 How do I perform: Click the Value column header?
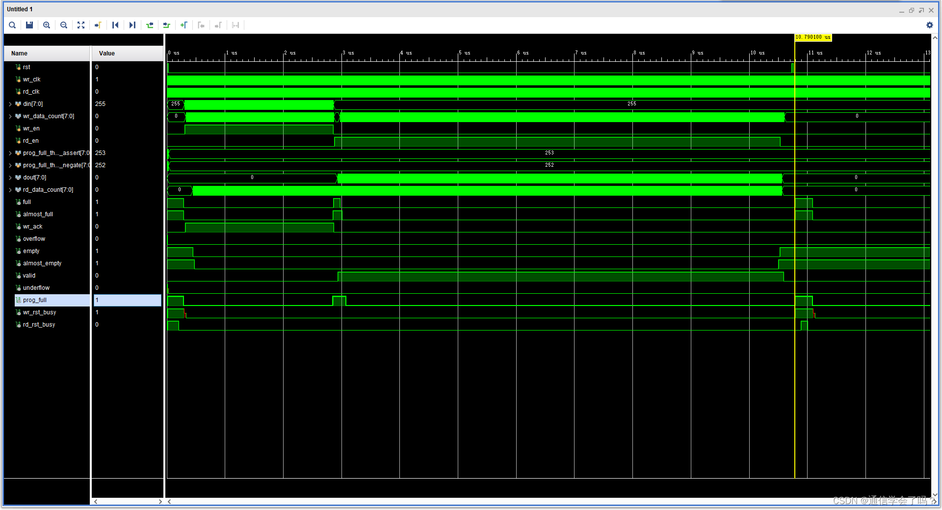pyautogui.click(x=128, y=53)
